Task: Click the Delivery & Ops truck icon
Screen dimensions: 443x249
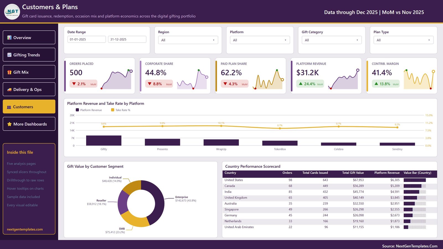Action: tap(9, 90)
